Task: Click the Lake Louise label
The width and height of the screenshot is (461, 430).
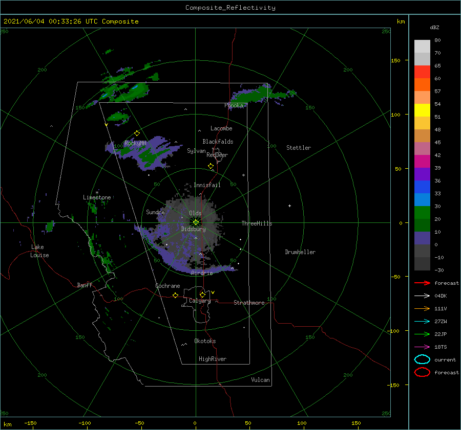Action: 39,251
